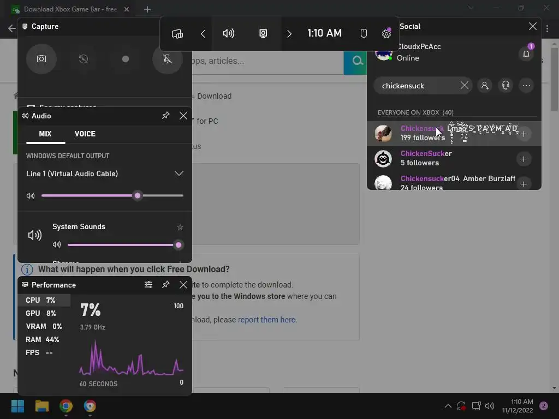The height and width of the screenshot is (419, 559).
Task: Open Social more options ellipsis
Action: pos(526,86)
